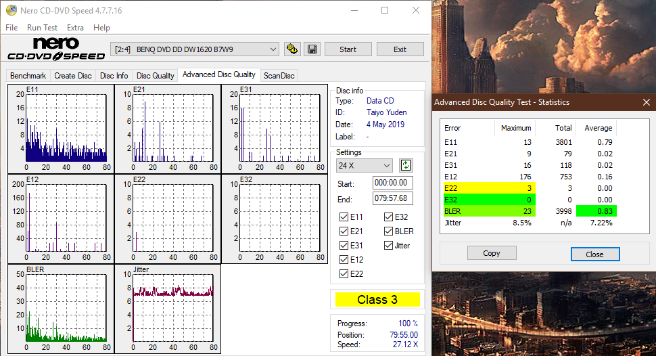Click the Nero app icon in title bar
The height and width of the screenshot is (356, 656).
coord(9,10)
